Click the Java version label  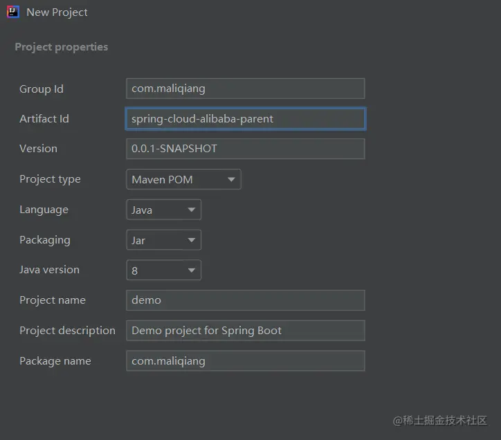50,270
